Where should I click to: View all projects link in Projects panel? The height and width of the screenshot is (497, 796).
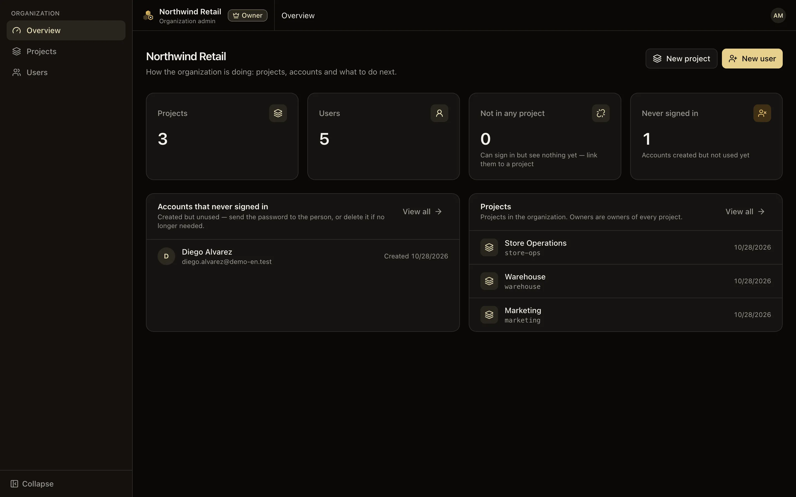click(x=745, y=211)
